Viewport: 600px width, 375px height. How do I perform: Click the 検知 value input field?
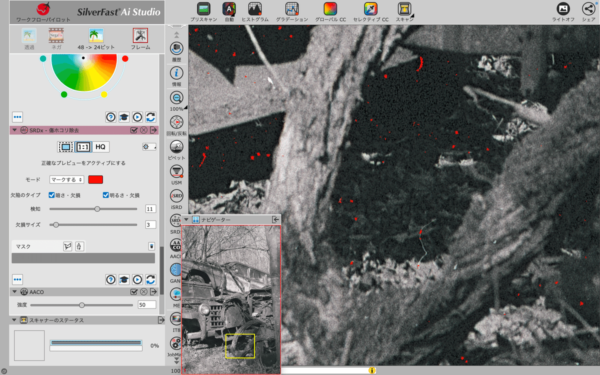(x=150, y=208)
